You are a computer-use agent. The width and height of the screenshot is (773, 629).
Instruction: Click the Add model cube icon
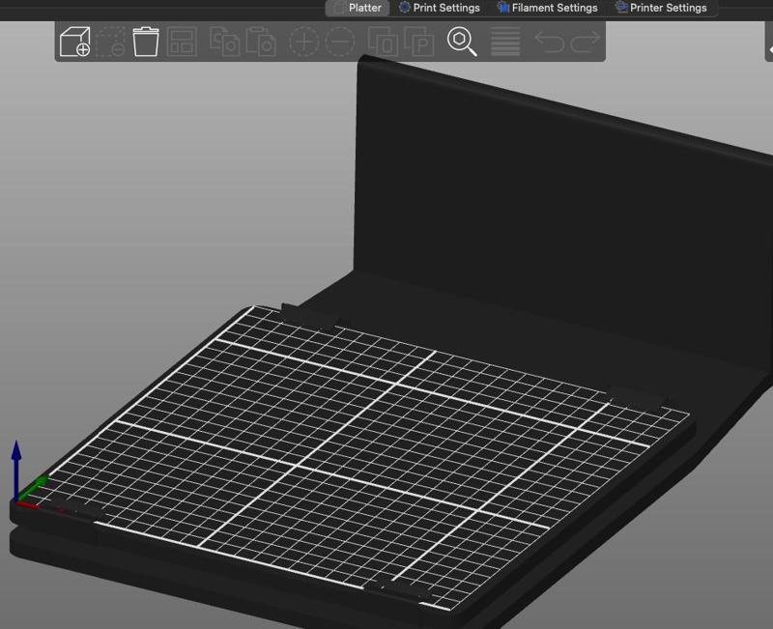coord(75,42)
